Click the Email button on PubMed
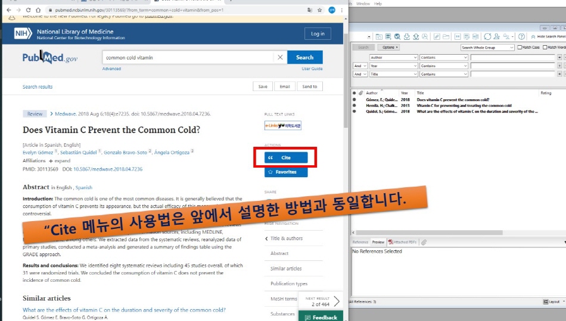 point(284,86)
